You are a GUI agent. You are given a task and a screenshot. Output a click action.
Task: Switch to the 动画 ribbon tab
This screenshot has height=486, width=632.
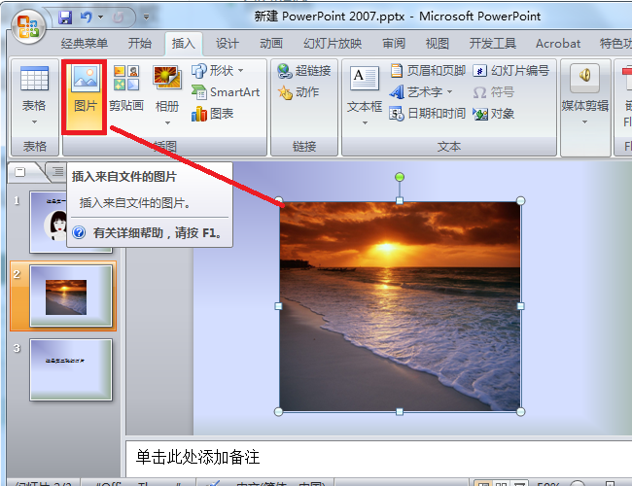click(x=271, y=44)
